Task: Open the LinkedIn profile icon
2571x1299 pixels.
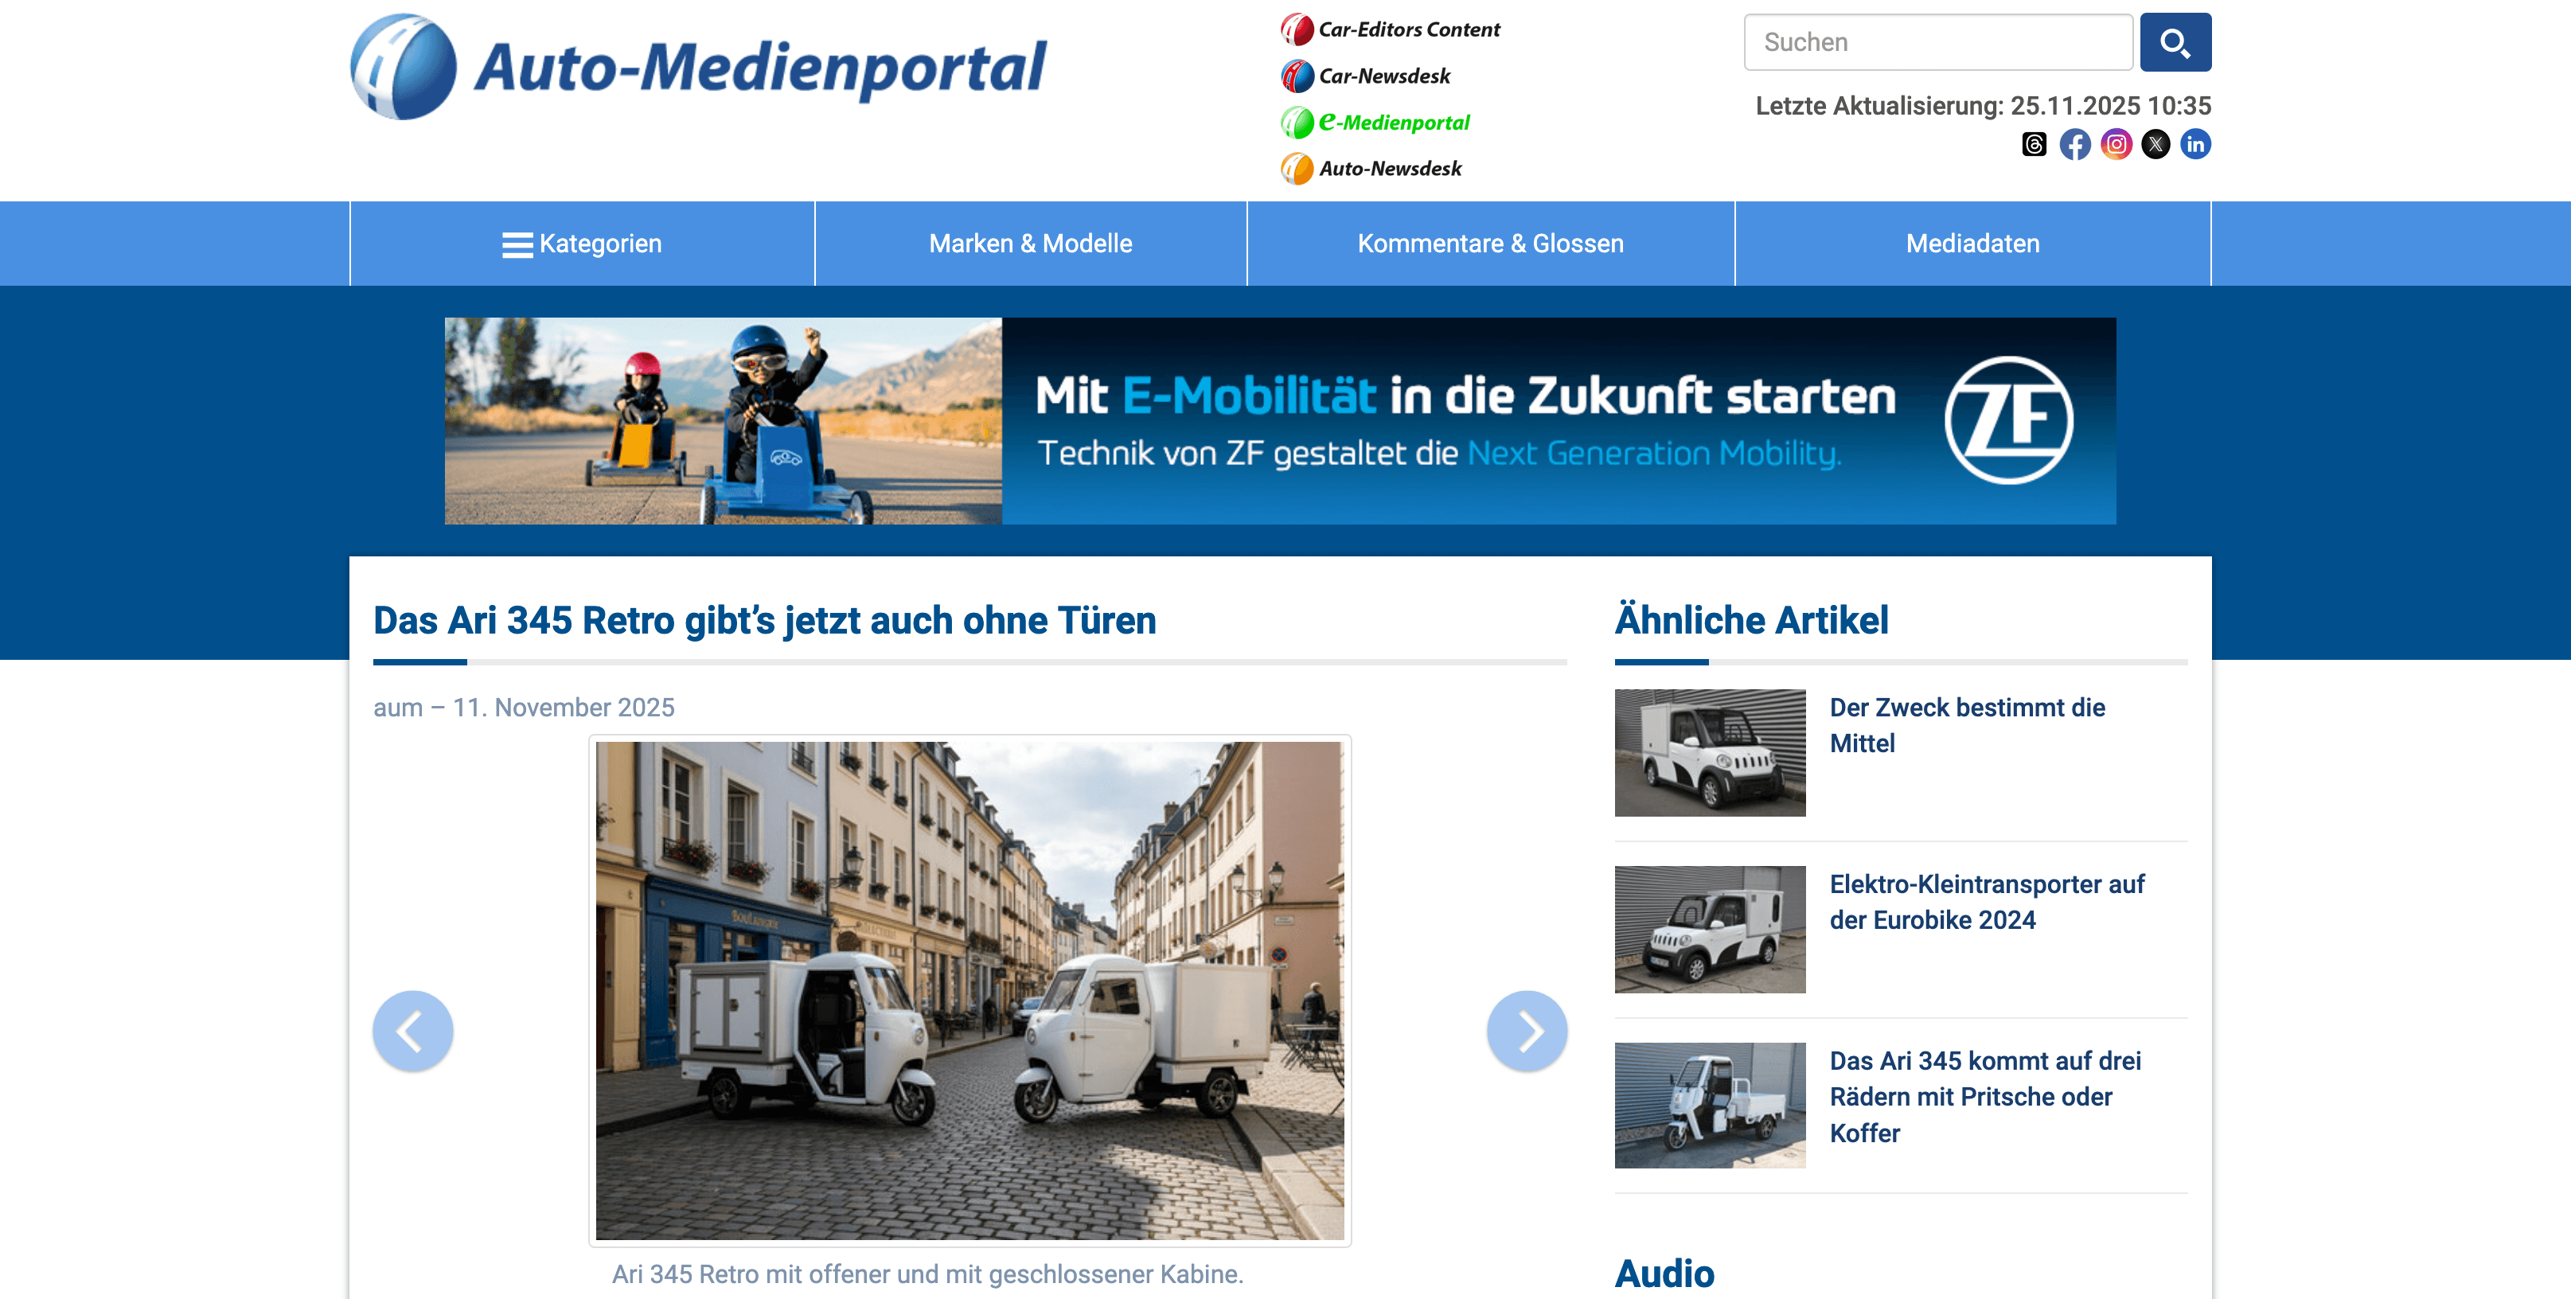Action: coord(2196,145)
